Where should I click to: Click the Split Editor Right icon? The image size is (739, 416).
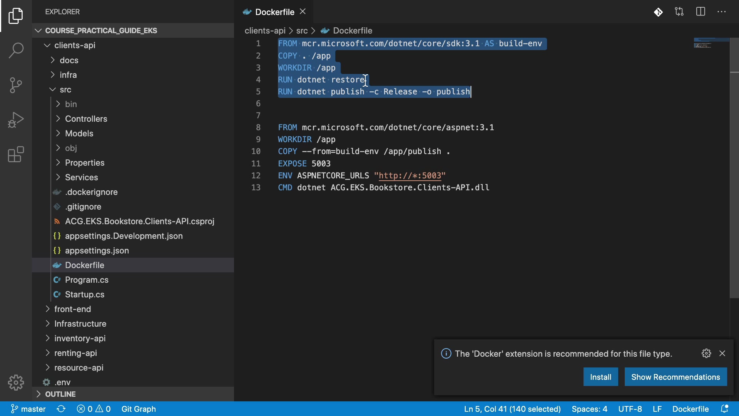[x=701, y=12]
